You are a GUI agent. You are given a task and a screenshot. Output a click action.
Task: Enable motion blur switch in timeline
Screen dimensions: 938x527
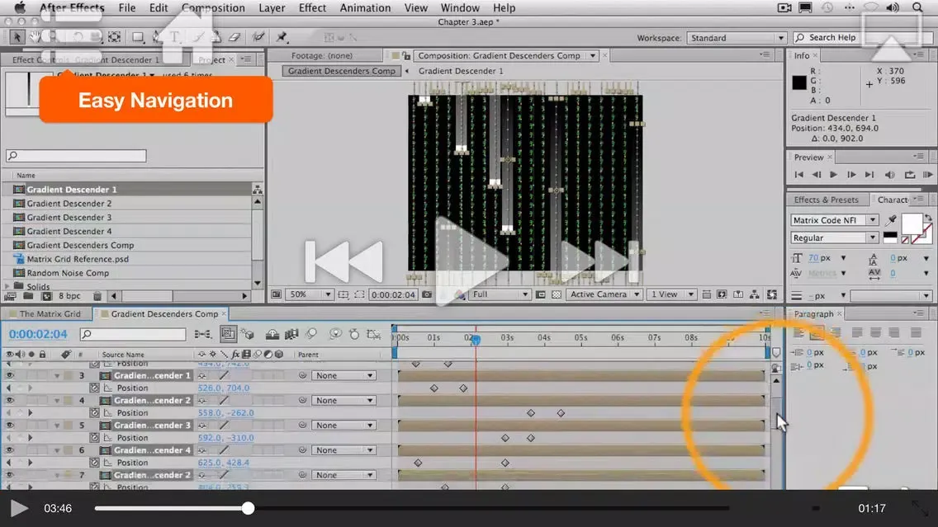pyautogui.click(x=311, y=334)
